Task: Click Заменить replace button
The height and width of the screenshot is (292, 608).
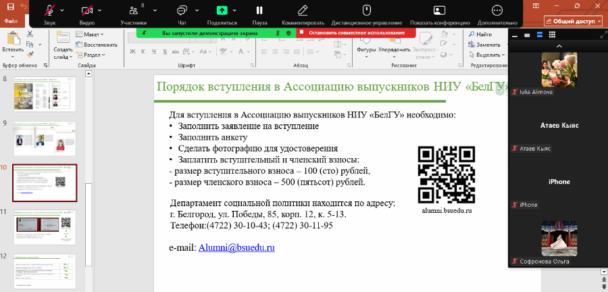Action: (x=484, y=45)
